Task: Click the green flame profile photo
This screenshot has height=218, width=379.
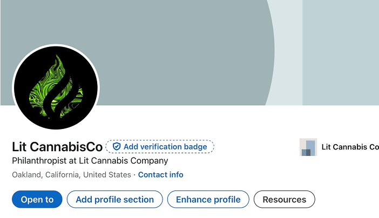Action: pos(56,87)
